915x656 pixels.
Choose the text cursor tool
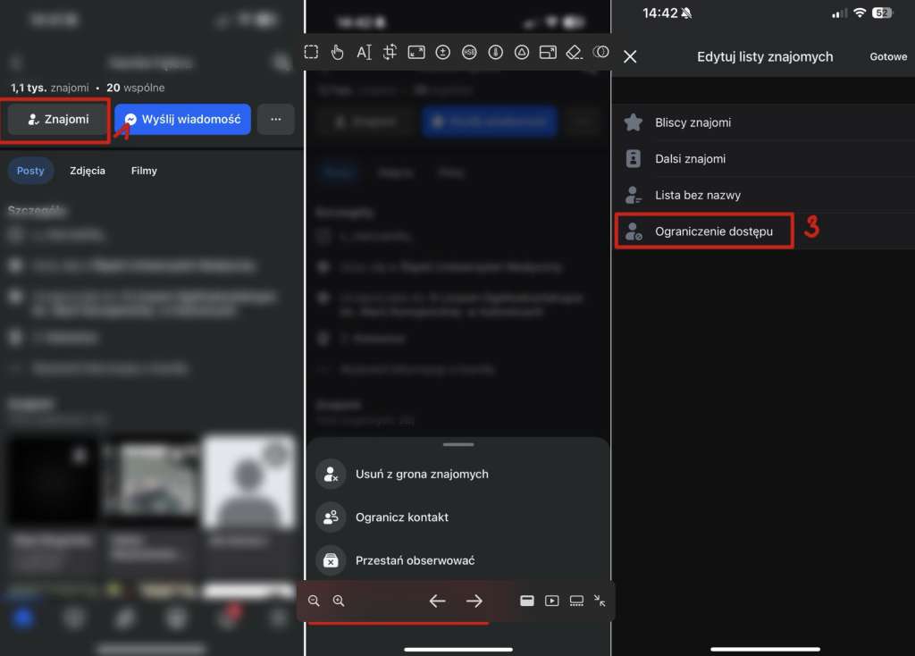(x=364, y=53)
